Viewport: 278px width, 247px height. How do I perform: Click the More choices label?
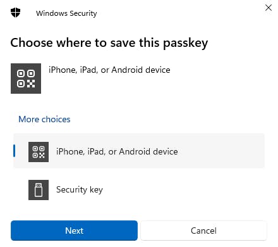[44, 119]
